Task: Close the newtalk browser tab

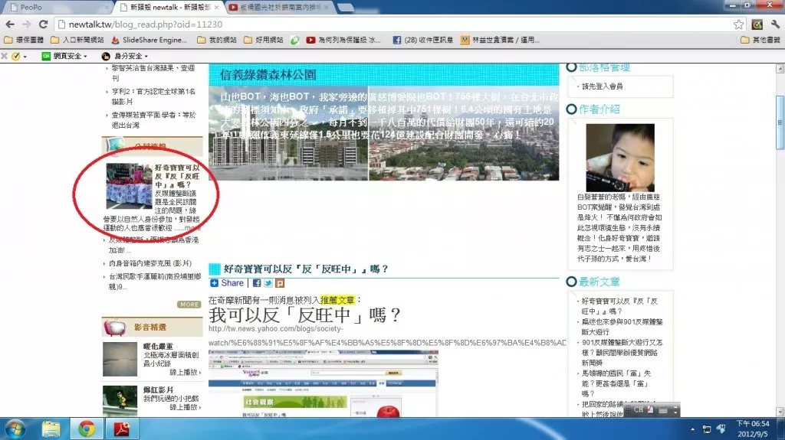Action: click(x=216, y=7)
